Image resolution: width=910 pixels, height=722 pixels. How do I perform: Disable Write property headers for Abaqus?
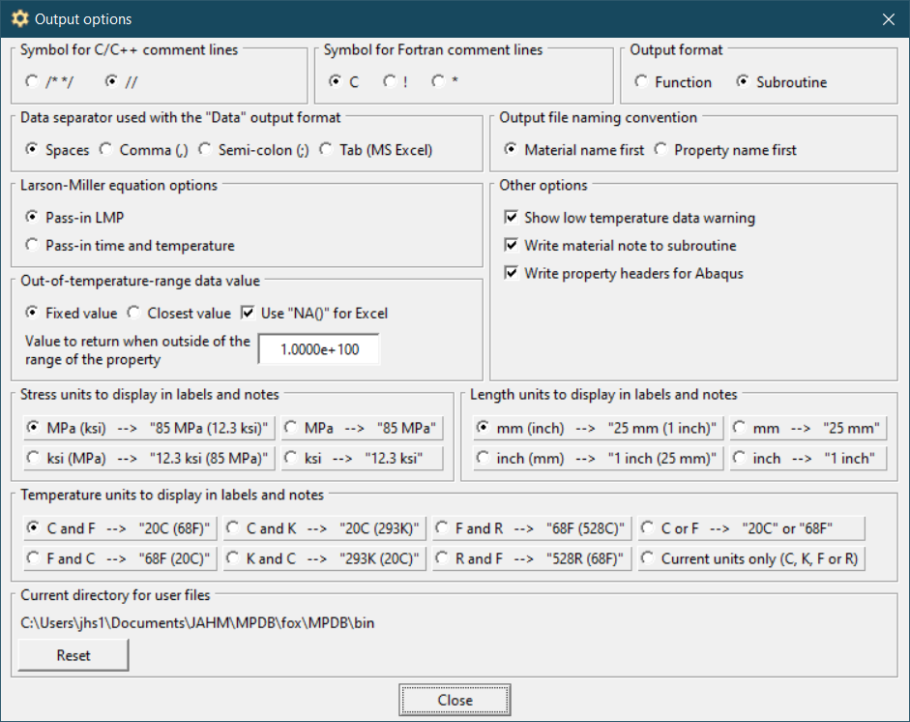(512, 274)
